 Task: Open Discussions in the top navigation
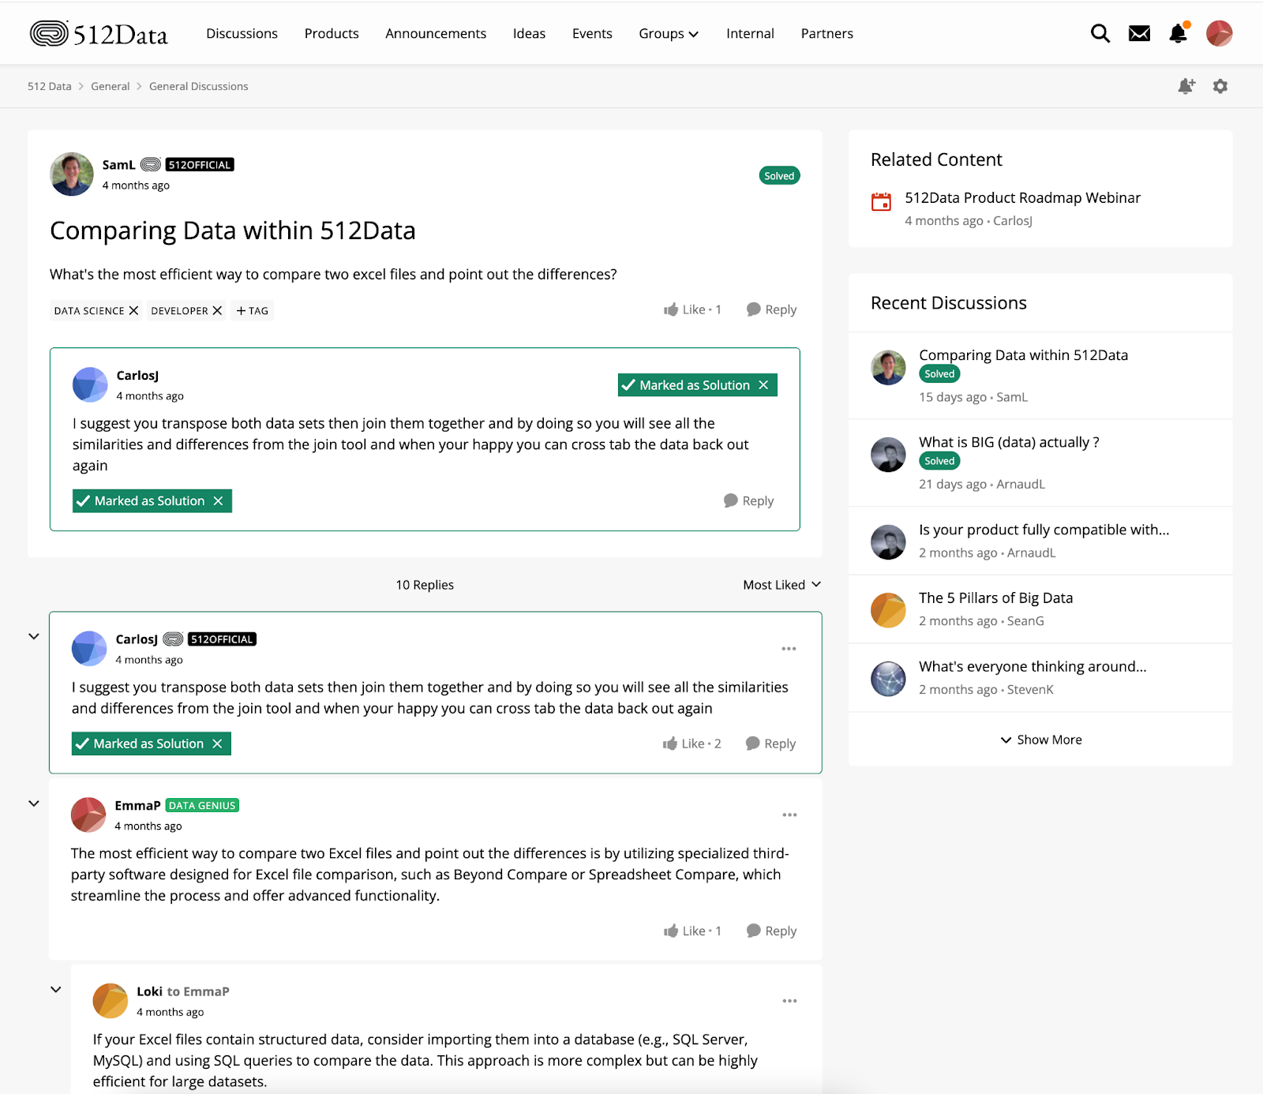tap(242, 33)
